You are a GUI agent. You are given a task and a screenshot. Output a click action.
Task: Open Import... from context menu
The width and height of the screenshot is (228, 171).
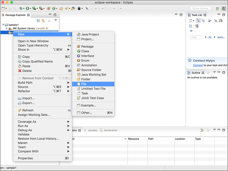tap(42, 98)
